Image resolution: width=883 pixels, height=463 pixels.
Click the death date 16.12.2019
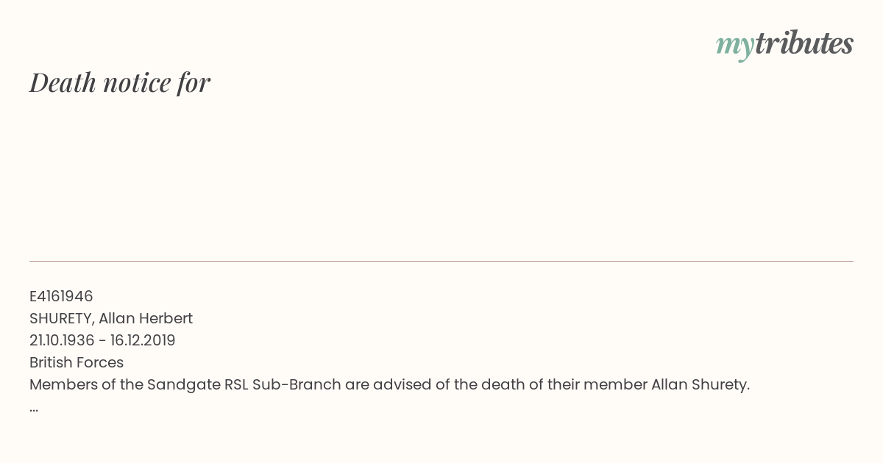(143, 340)
